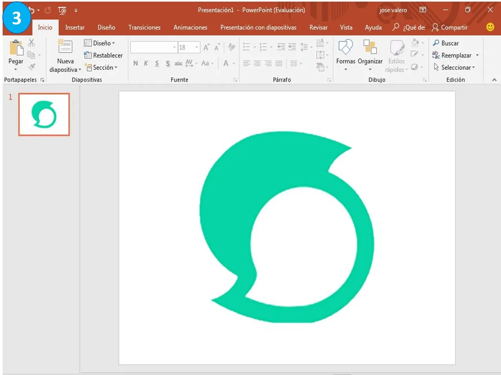Open the Animaciones tab
Viewport: 501px width, 375px height.
pyautogui.click(x=190, y=27)
